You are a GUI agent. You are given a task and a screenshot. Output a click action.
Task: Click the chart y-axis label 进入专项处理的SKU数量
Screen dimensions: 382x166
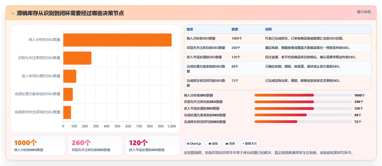point(41,76)
